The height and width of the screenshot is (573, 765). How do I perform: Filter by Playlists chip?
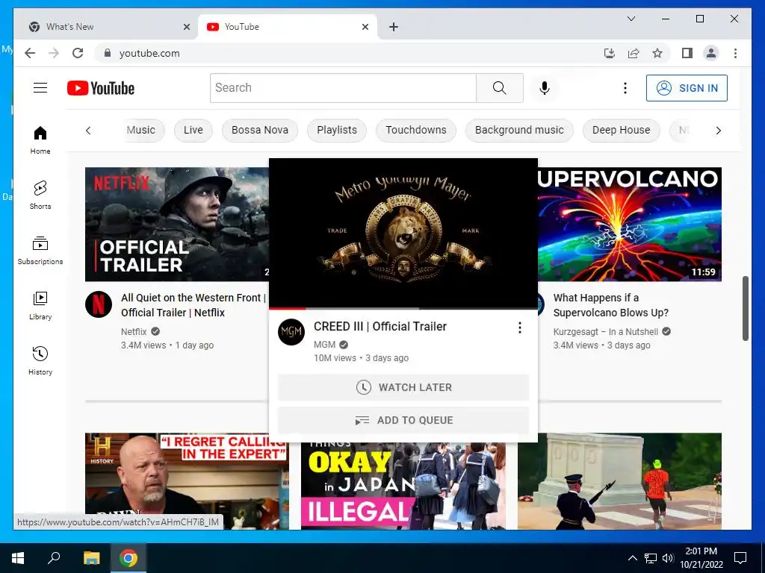(337, 130)
